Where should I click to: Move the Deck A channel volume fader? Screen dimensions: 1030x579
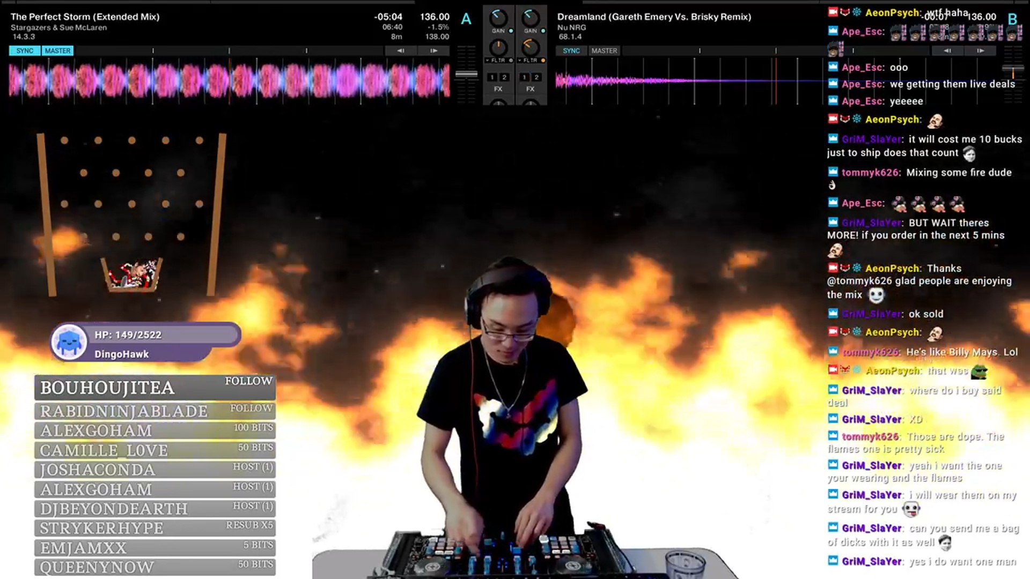(x=466, y=75)
